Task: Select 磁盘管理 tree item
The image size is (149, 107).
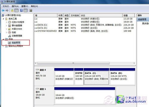Action: point(16,43)
